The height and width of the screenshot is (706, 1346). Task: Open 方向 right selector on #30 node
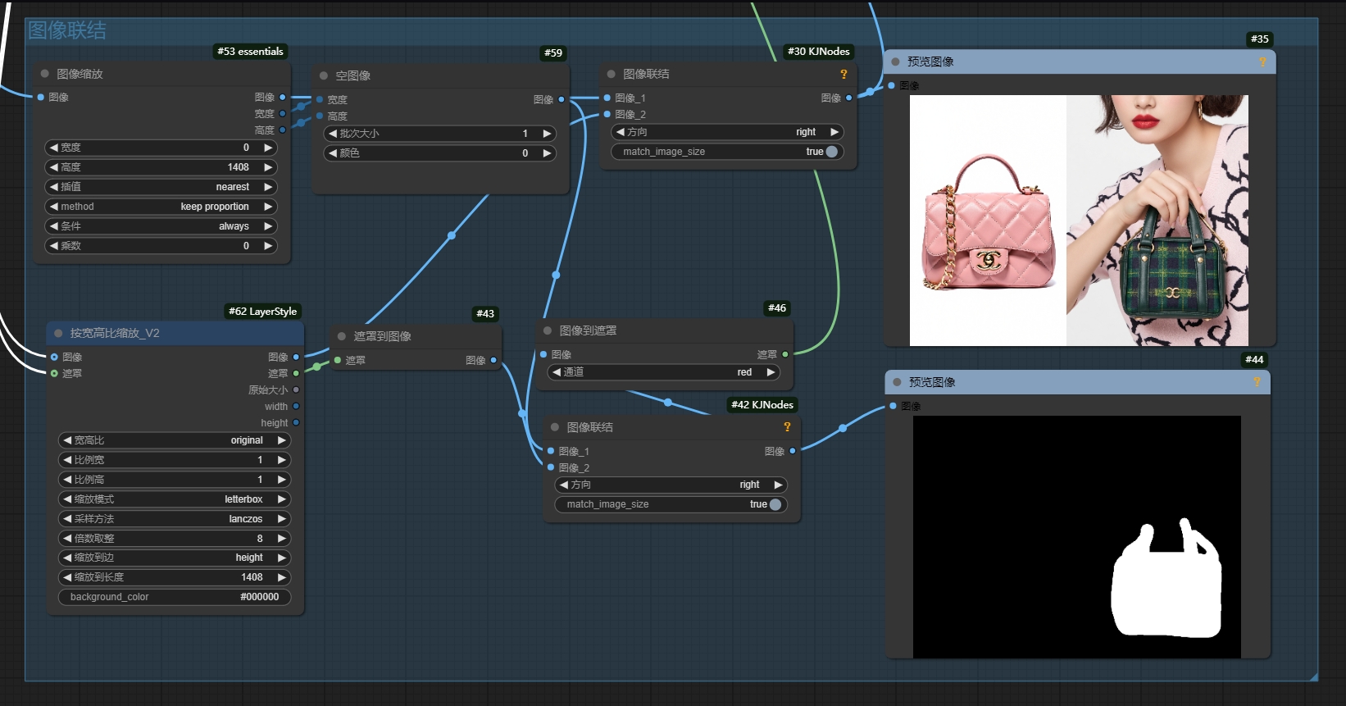728,132
